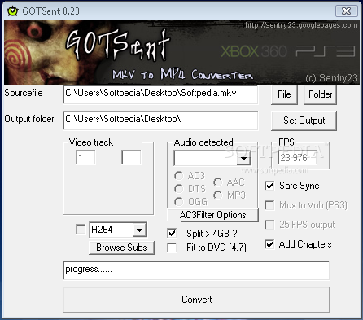Click the File button for source selection
This screenshot has width=363, height=320.
(x=284, y=94)
